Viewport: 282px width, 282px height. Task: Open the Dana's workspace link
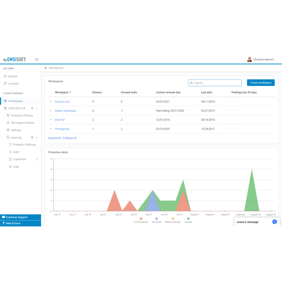point(65,111)
